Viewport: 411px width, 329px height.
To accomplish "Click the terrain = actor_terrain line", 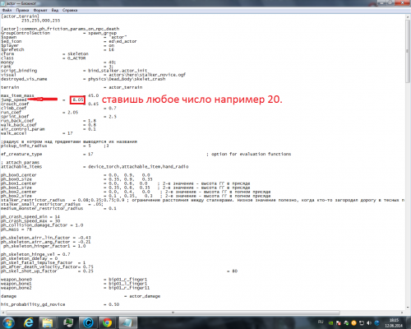I will coord(72,87).
